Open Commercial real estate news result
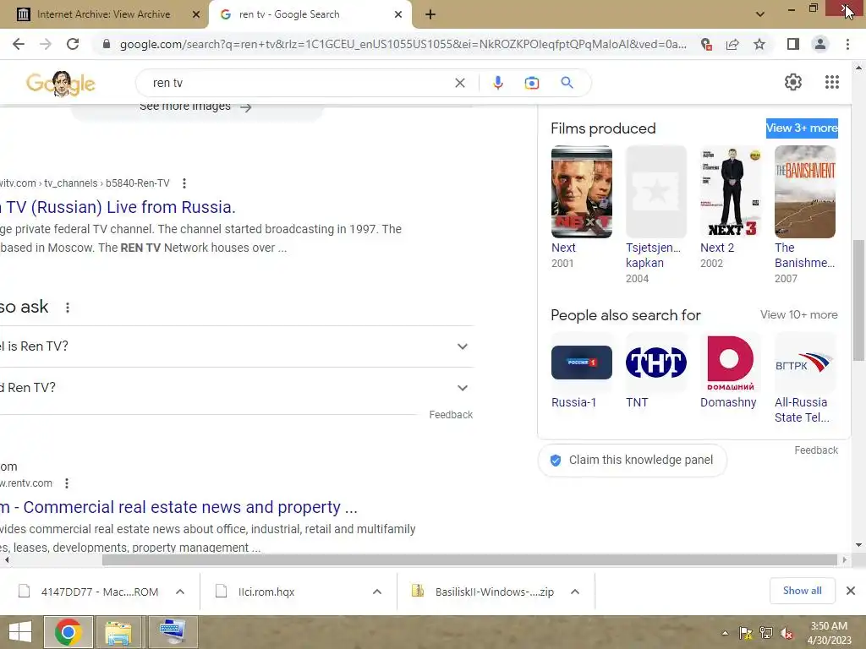 click(x=179, y=507)
